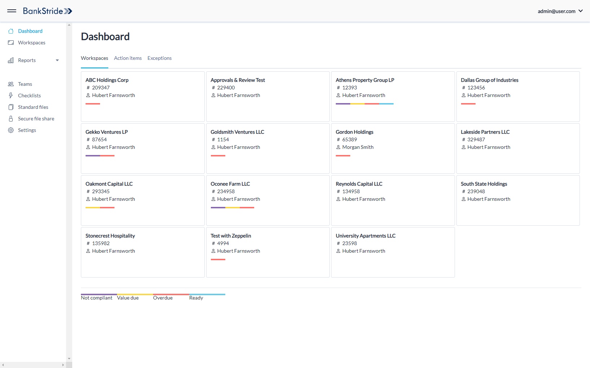The image size is (590, 368).
Task: Click the Morgan Smith owner name
Action: (358, 147)
